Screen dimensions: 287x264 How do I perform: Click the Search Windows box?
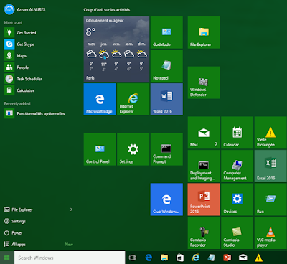click(70, 258)
